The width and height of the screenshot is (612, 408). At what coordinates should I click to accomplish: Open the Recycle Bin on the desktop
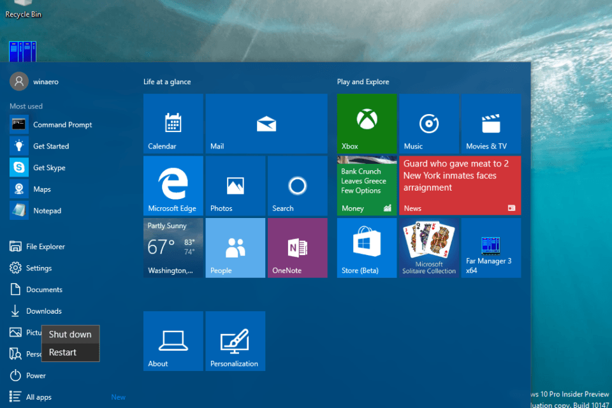coord(23,9)
